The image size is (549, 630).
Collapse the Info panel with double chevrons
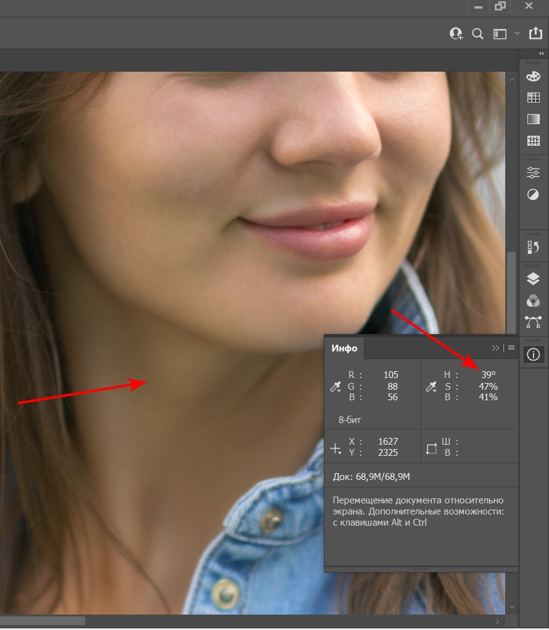tap(495, 348)
